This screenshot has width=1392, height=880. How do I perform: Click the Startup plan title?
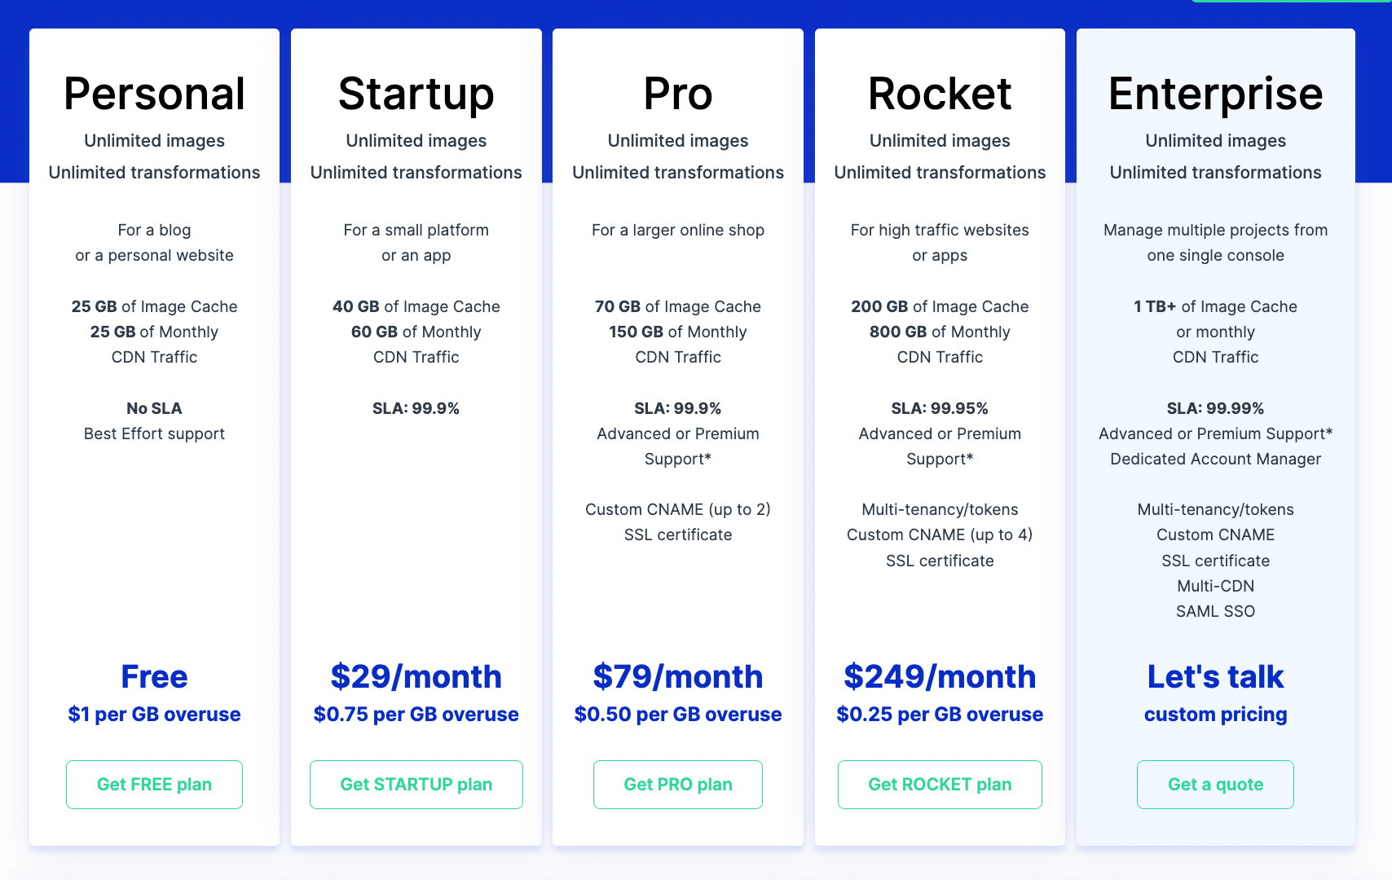416,95
